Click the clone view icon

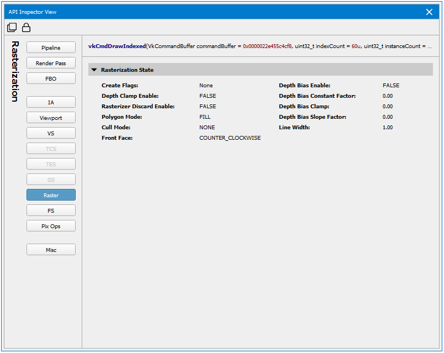[x=12, y=28]
